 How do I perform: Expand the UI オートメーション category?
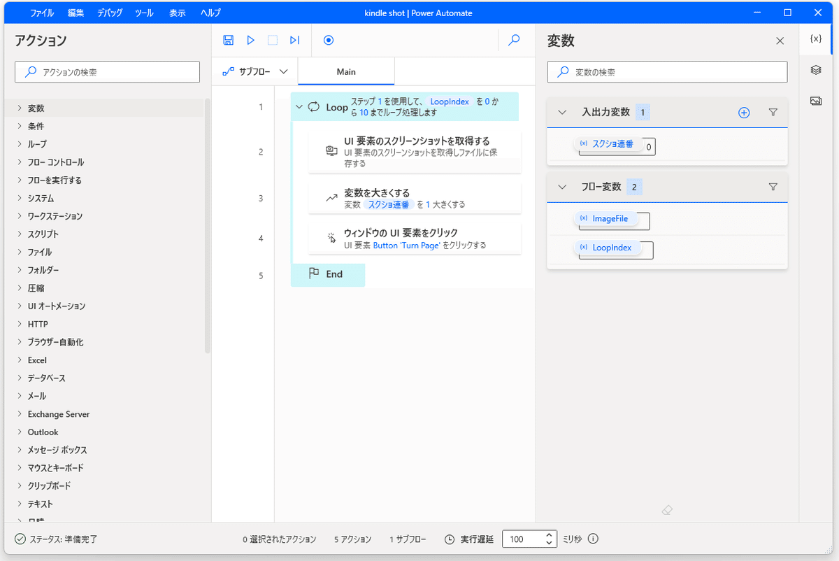[x=20, y=306]
